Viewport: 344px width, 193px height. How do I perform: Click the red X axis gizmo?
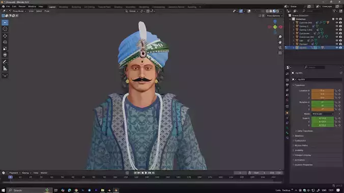click(x=280, y=27)
